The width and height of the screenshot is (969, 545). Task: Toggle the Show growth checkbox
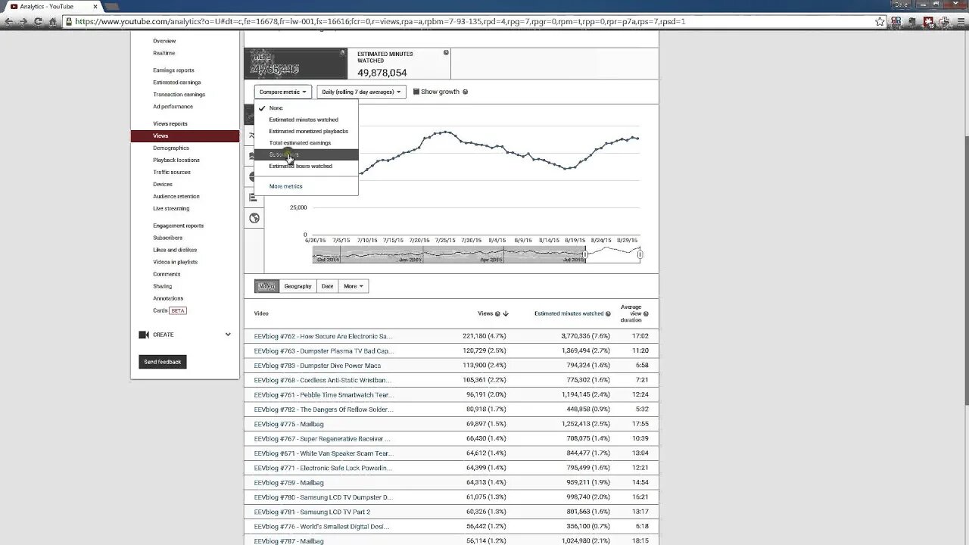(x=416, y=92)
